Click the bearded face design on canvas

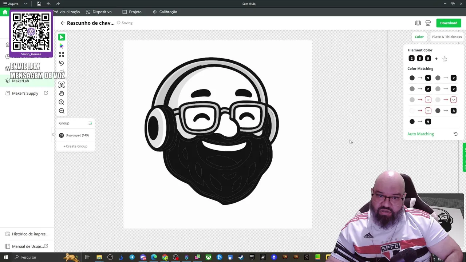coord(212,131)
